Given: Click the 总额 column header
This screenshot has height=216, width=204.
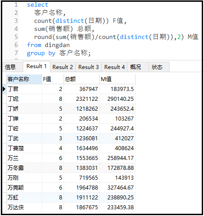Looking at the screenshot, I should (x=81, y=79).
